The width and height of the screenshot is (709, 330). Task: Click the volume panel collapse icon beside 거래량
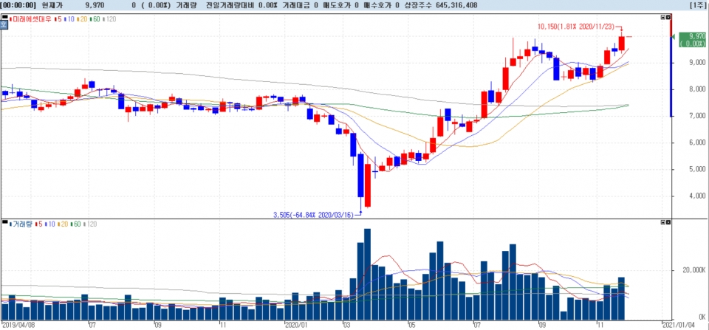(4, 223)
